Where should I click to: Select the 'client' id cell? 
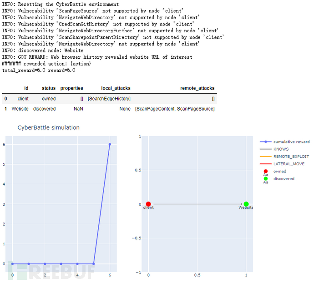(x=23, y=99)
